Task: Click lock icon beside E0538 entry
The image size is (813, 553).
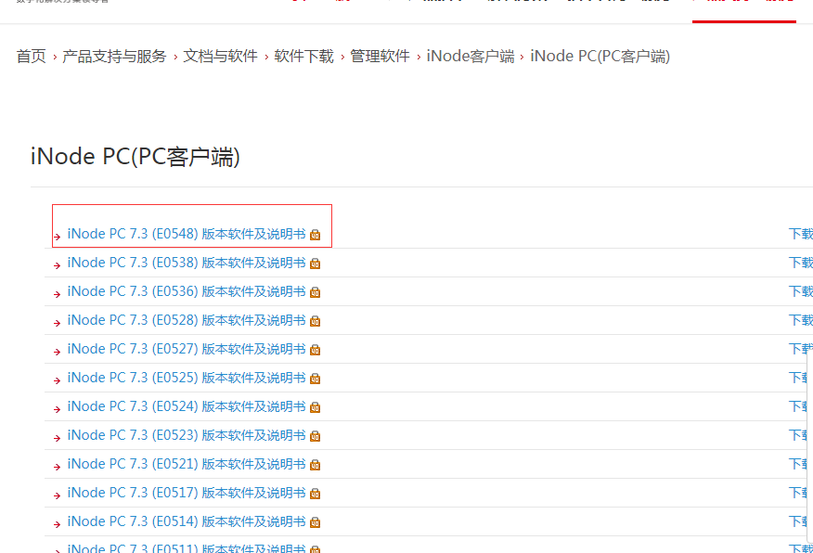Action: click(315, 264)
